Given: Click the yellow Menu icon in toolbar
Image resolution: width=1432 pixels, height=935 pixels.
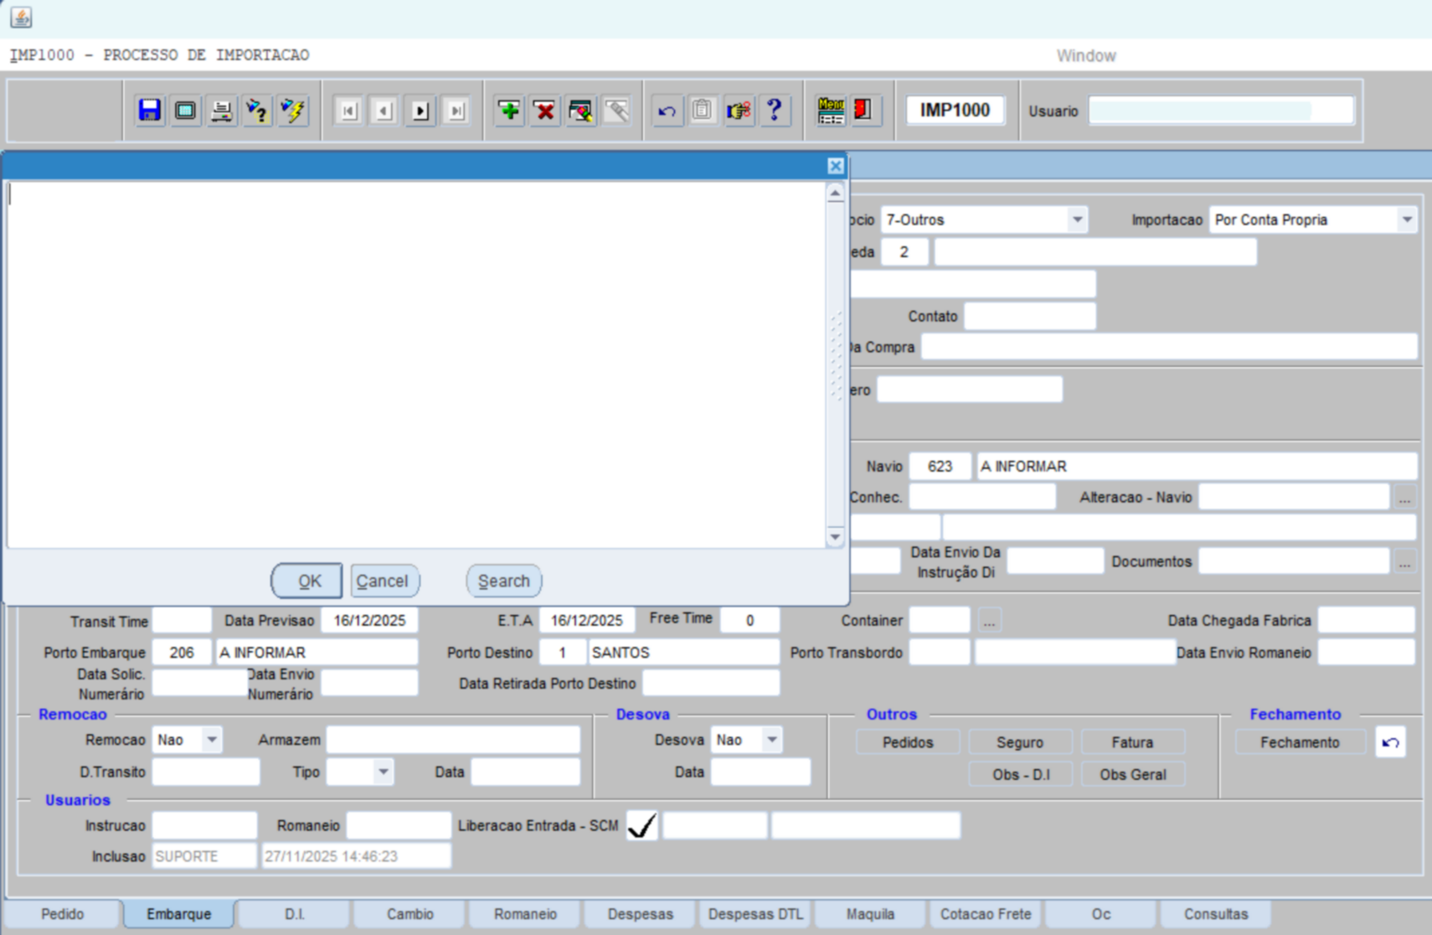Looking at the screenshot, I should coord(830,111).
